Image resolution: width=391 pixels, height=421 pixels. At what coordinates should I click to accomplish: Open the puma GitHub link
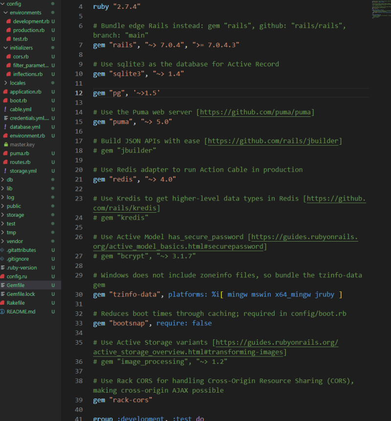(255, 112)
